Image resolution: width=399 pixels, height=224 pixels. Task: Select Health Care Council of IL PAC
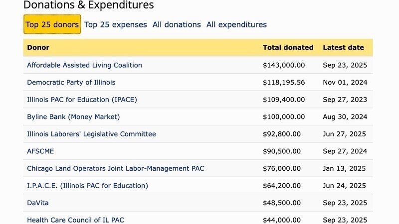coord(80,220)
